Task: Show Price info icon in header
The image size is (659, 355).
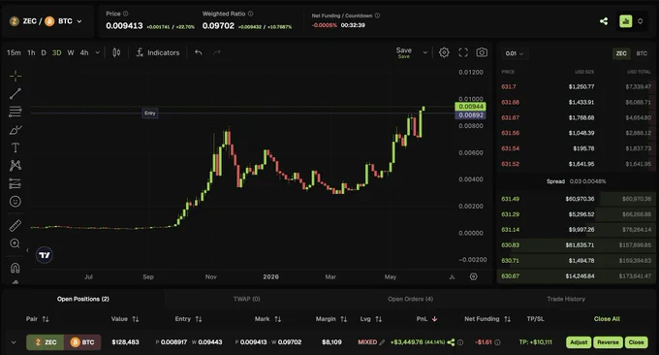Action: pyautogui.click(x=126, y=14)
